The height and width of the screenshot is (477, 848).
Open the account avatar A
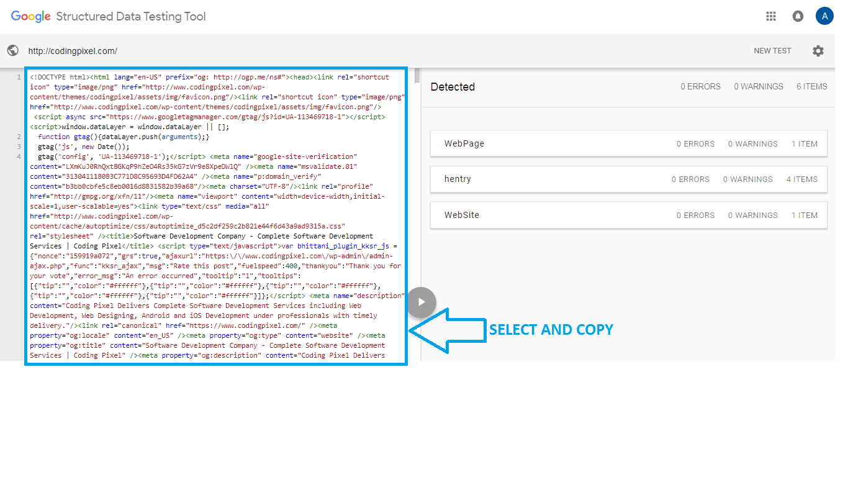[x=824, y=16]
